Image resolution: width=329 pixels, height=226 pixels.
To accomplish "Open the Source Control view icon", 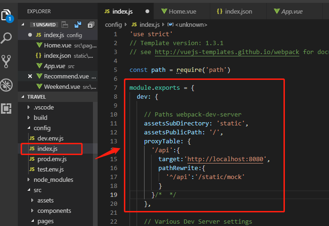I will pyautogui.click(x=6, y=62).
